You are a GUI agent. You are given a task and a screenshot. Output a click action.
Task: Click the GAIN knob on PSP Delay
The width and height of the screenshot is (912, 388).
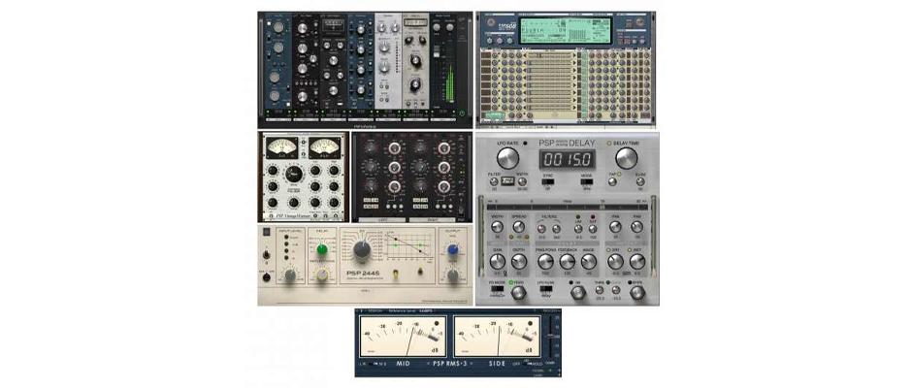[498, 262]
